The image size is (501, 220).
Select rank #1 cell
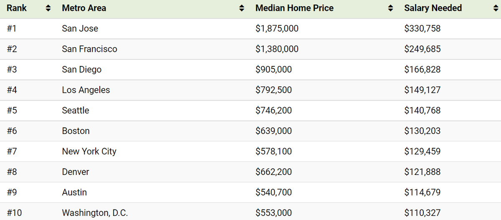tap(12, 28)
